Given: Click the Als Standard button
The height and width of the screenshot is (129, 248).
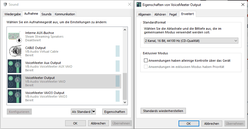Looking at the screenshot, I should click(x=81, y=112).
